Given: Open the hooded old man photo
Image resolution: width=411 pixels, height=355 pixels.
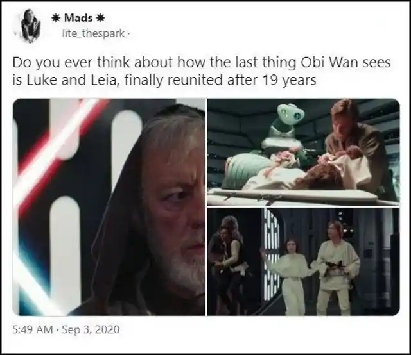Looking at the screenshot, I should pos(109,207).
